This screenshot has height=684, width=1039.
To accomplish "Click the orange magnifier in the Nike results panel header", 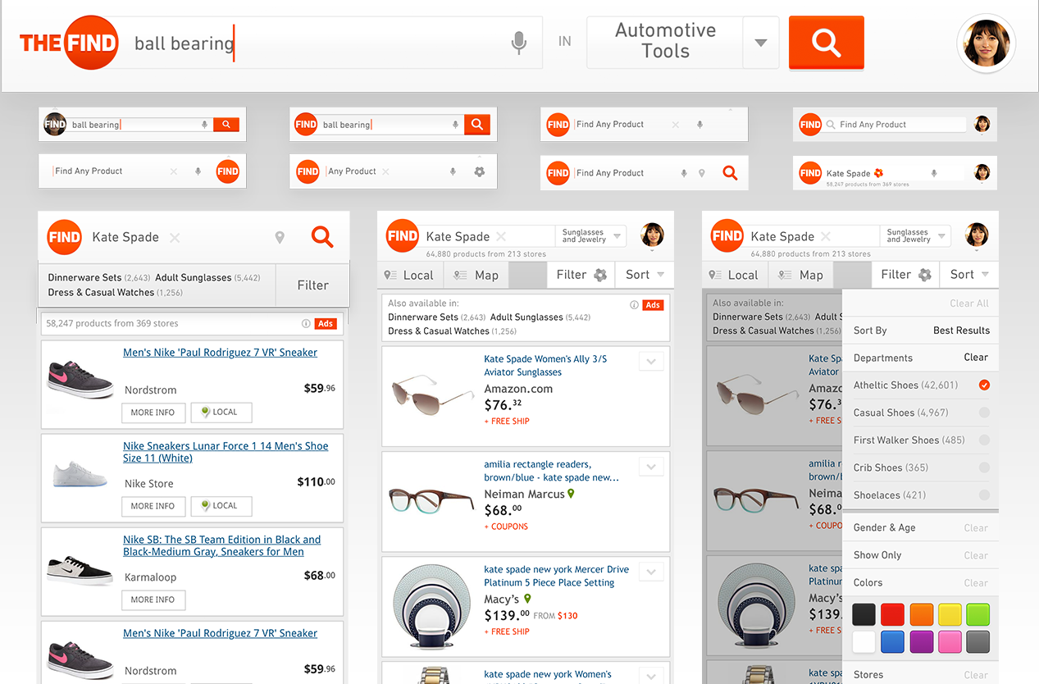I will click(322, 237).
